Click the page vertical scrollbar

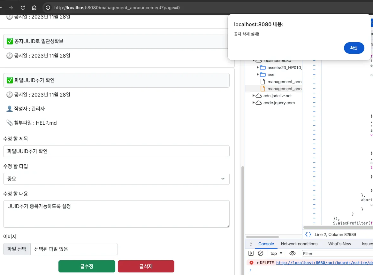(243, 220)
